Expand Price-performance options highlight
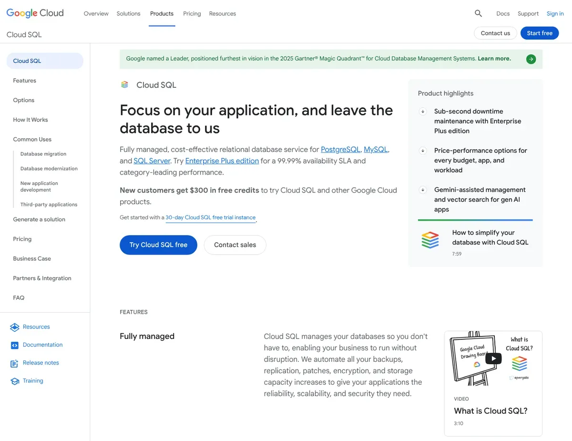Screen dimensions: 572x441 [x=422, y=151]
